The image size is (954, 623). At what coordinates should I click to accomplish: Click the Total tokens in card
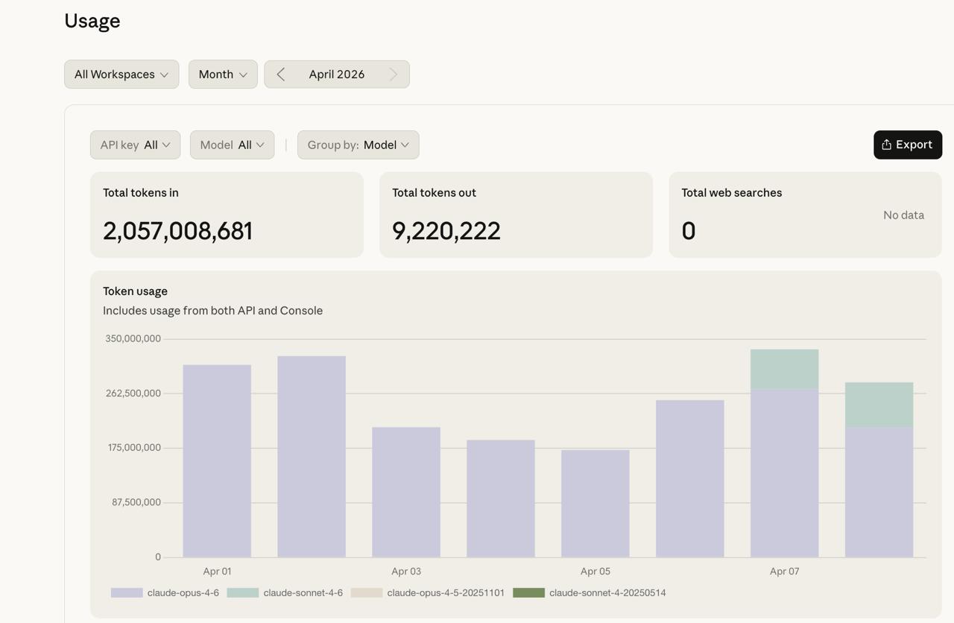pyautogui.click(x=227, y=215)
